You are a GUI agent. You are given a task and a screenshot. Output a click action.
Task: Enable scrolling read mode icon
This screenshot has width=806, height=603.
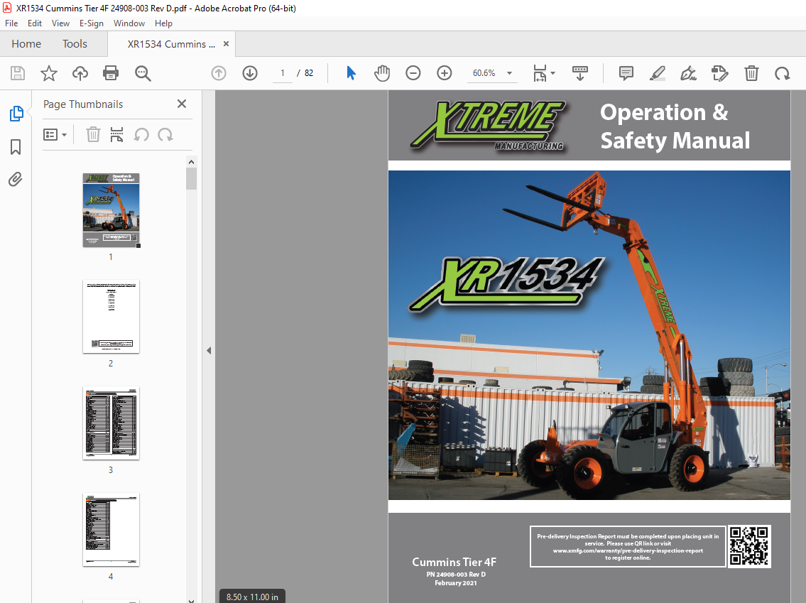pos(580,73)
